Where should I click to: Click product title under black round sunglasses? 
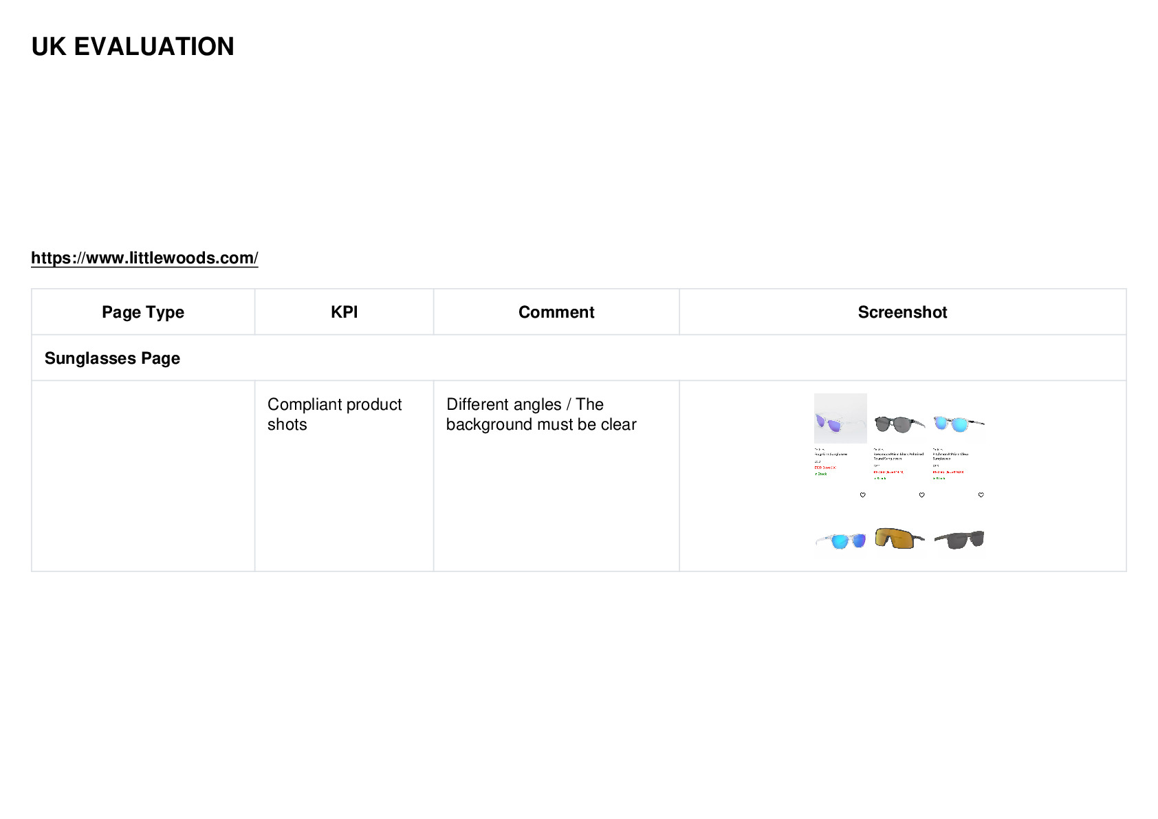(x=898, y=456)
